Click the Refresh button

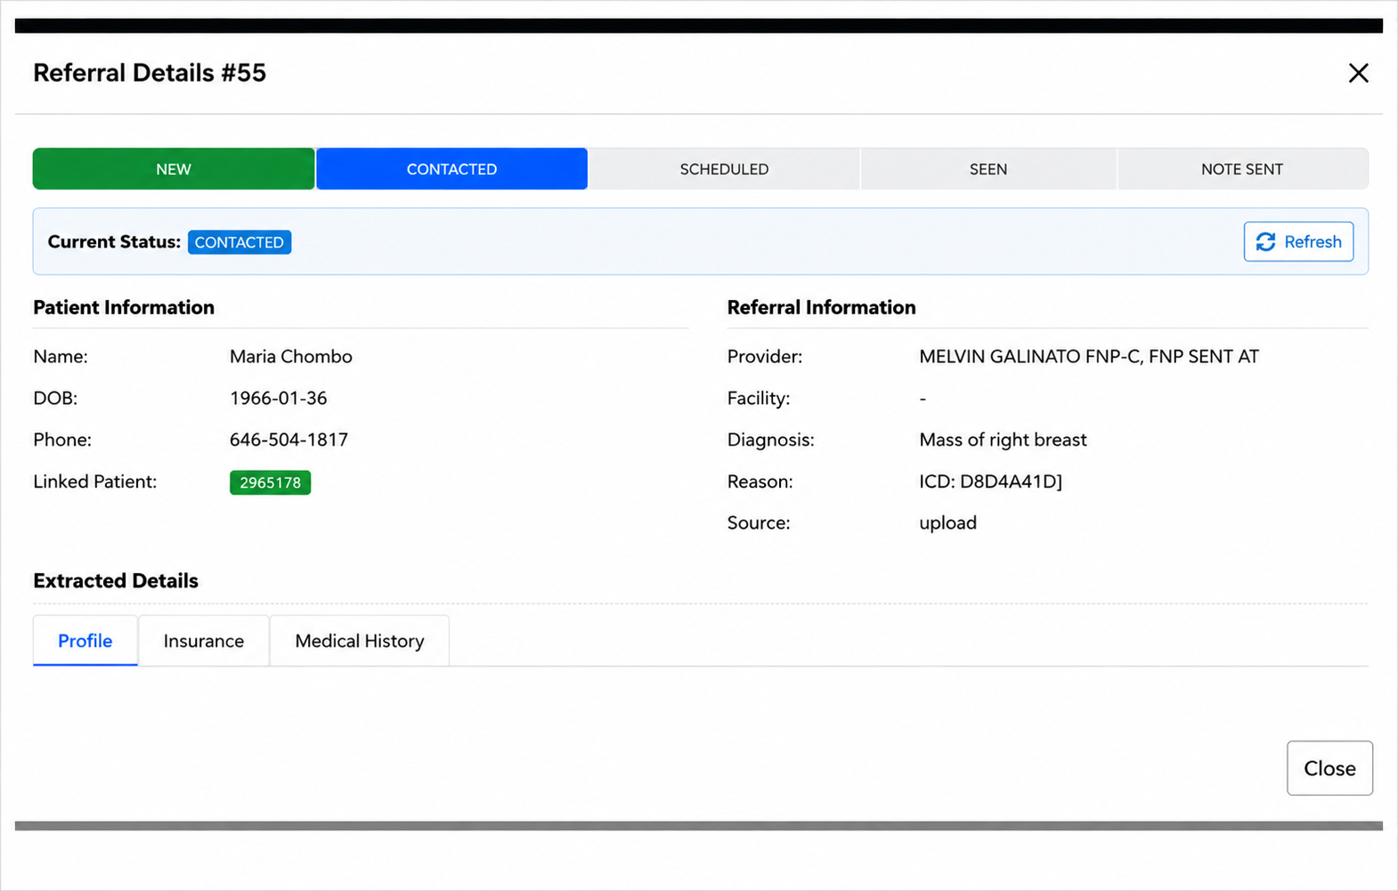click(1298, 242)
